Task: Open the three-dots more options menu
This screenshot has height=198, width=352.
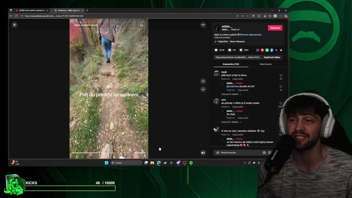Action: click(x=203, y=25)
